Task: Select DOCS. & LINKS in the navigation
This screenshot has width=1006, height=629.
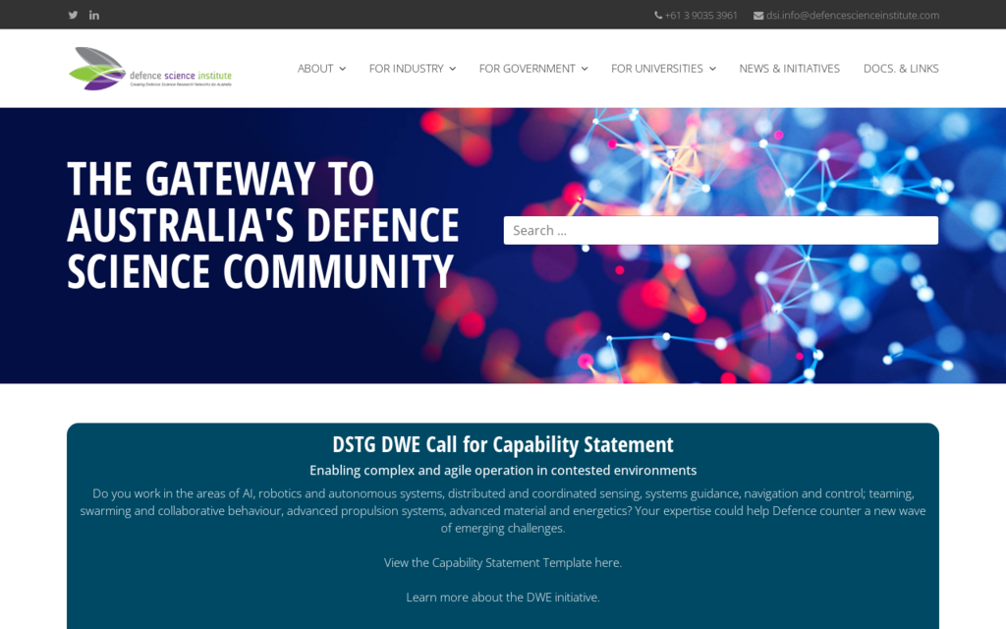Action: click(x=900, y=69)
